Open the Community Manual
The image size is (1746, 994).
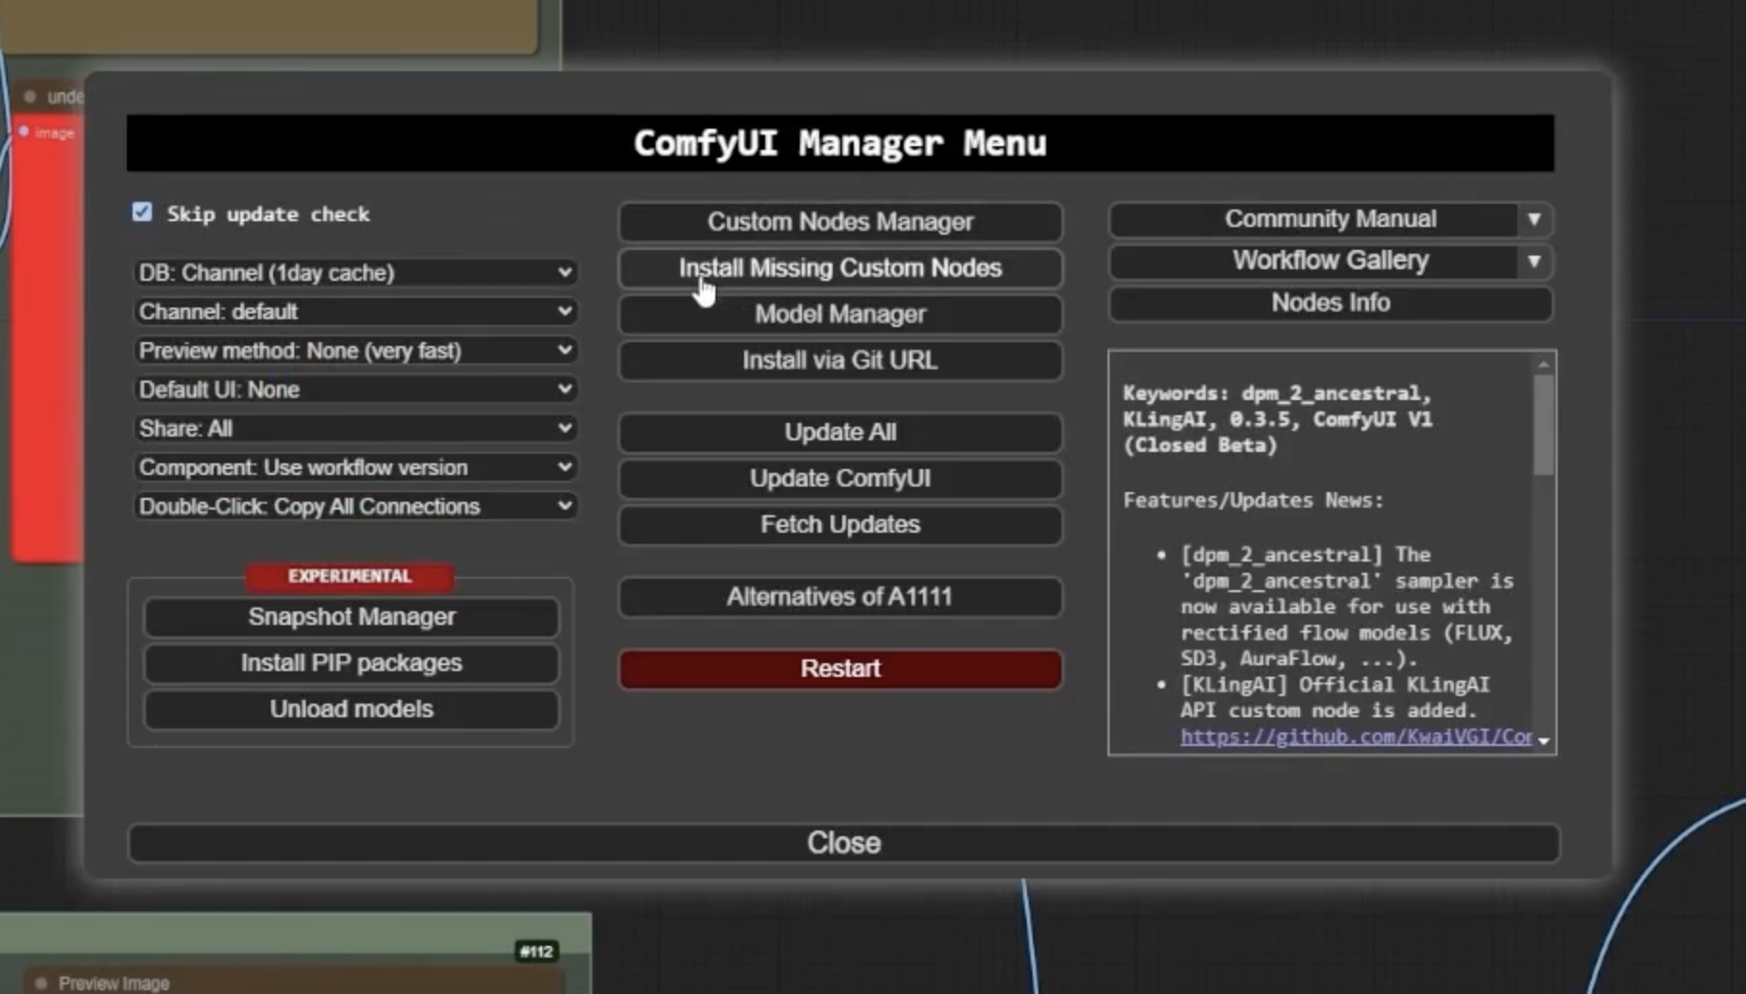click(1313, 219)
